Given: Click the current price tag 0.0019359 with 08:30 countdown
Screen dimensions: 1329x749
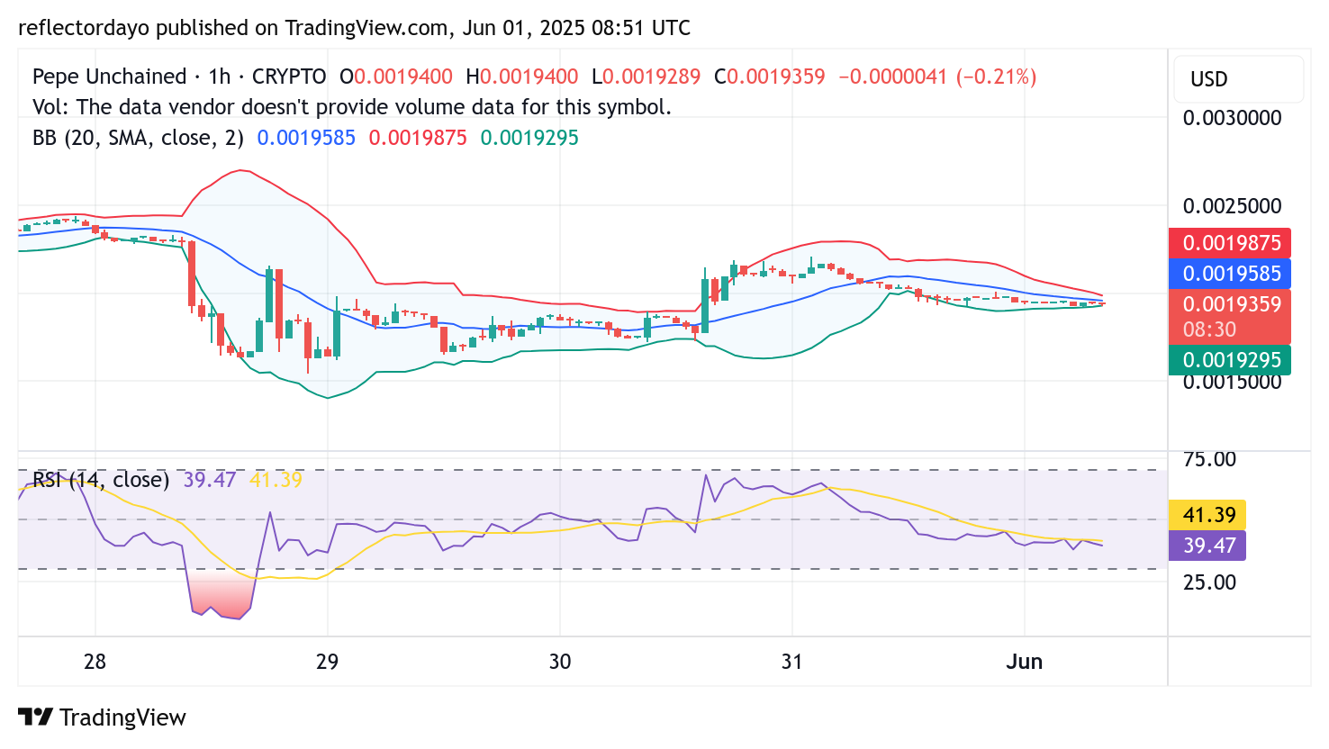Looking at the screenshot, I should pos(1230,316).
